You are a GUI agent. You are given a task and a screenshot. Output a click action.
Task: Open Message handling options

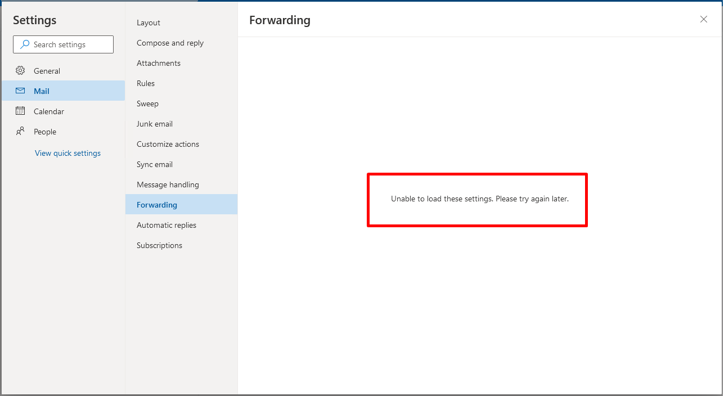[168, 184]
